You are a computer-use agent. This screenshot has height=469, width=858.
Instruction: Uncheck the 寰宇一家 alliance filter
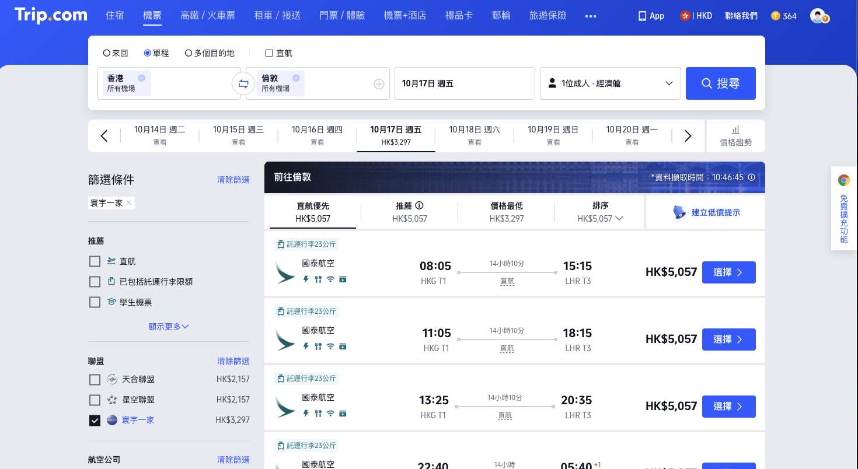click(95, 420)
